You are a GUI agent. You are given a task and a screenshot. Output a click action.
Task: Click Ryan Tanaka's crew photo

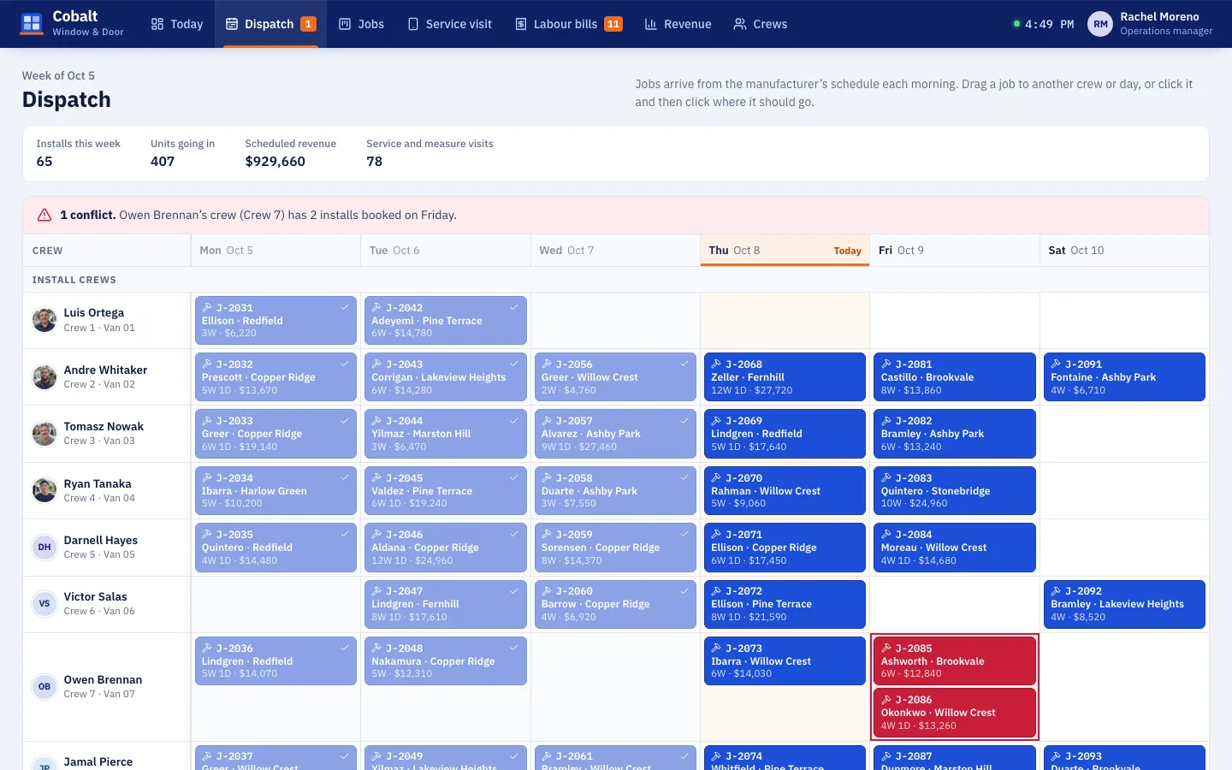pos(44,490)
